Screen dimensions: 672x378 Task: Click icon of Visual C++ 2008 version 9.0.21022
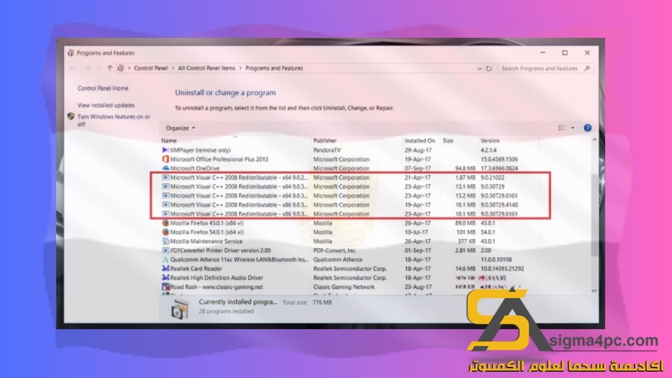(165, 177)
